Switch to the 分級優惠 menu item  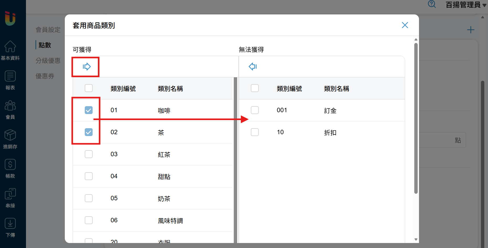tap(48, 61)
